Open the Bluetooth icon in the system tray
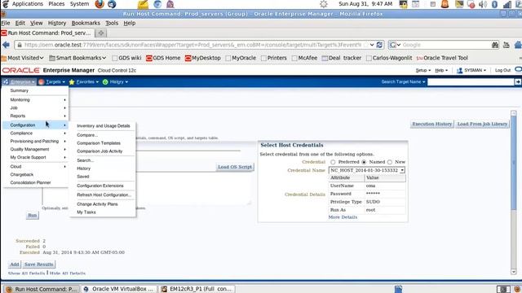Screen dimensions: 522x293 pyautogui.click(x=494, y=4)
